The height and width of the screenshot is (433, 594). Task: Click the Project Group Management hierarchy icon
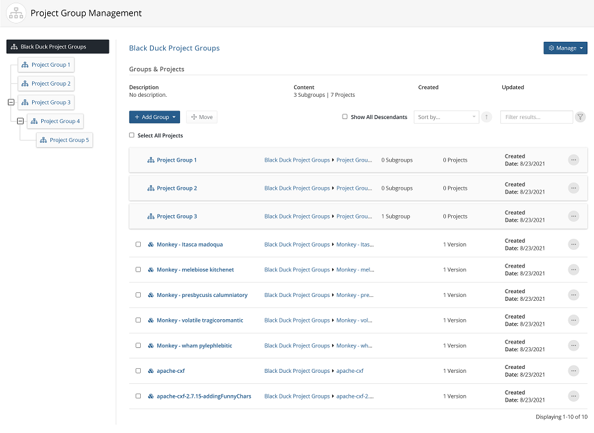(16, 13)
